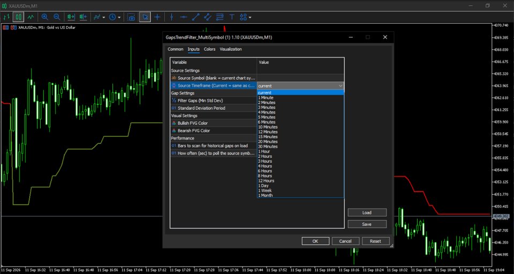The width and height of the screenshot is (514, 274).
Task: Click the 'Variable' column header
Action: pyautogui.click(x=214, y=62)
